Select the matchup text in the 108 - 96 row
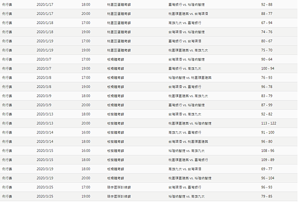This screenshot has width=300, height=202. click(186, 150)
